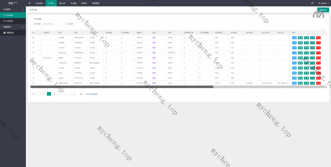Click the refresh icon in top bar
Viewport: 331px width, 167px height.
coord(312,3)
